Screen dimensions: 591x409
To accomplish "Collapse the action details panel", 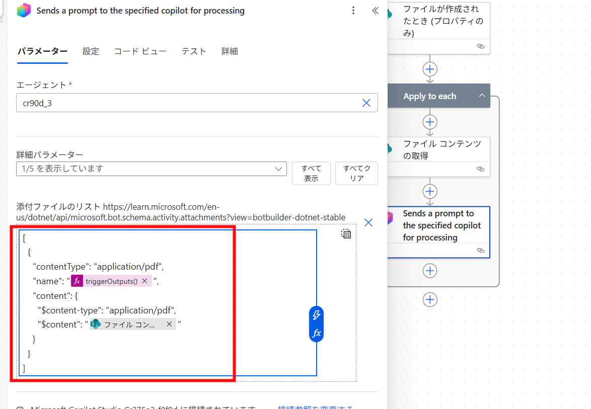I will click(x=375, y=11).
